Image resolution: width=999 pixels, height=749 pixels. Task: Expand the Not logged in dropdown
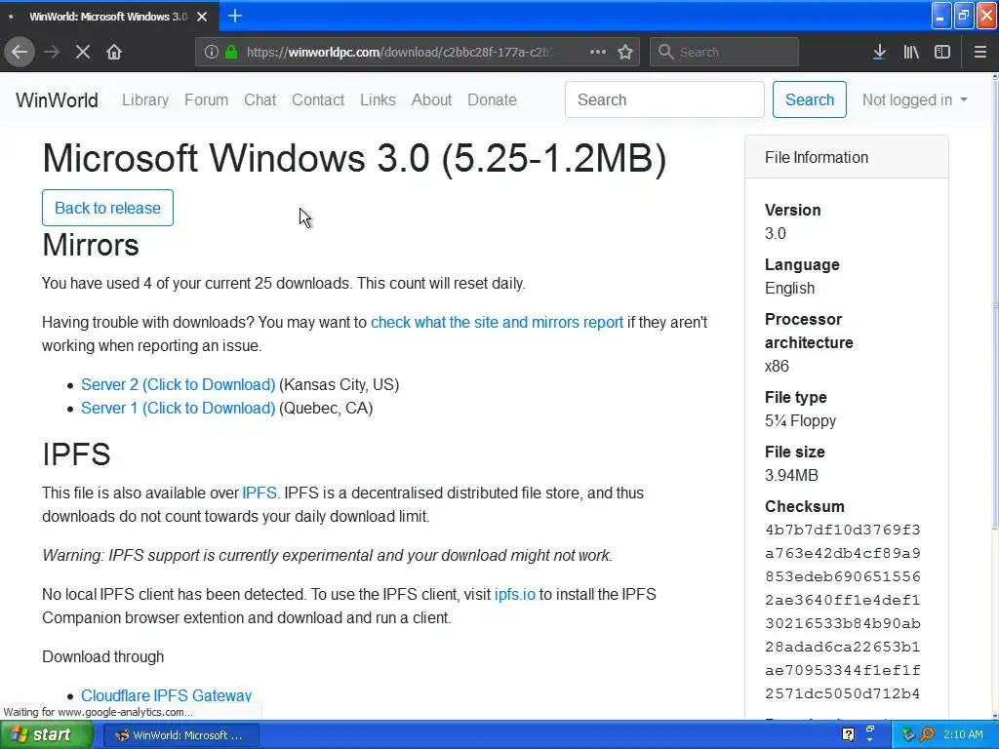pos(914,100)
